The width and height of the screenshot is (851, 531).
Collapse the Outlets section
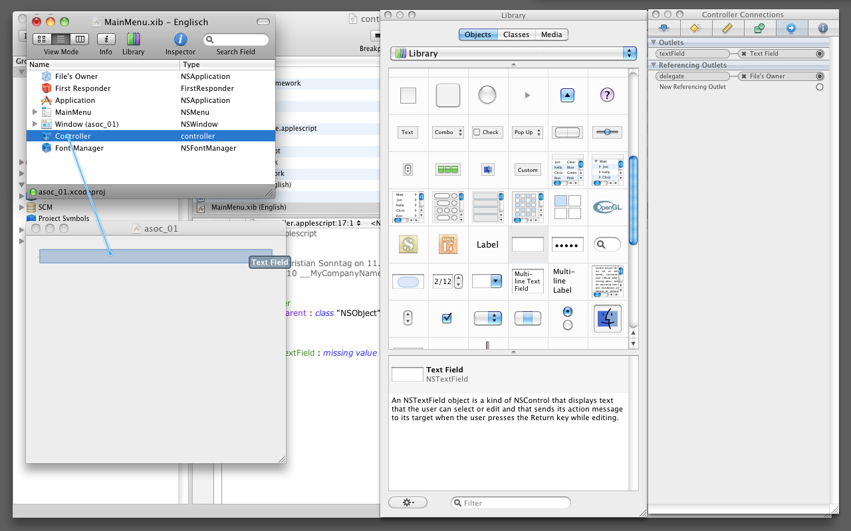[x=654, y=42]
